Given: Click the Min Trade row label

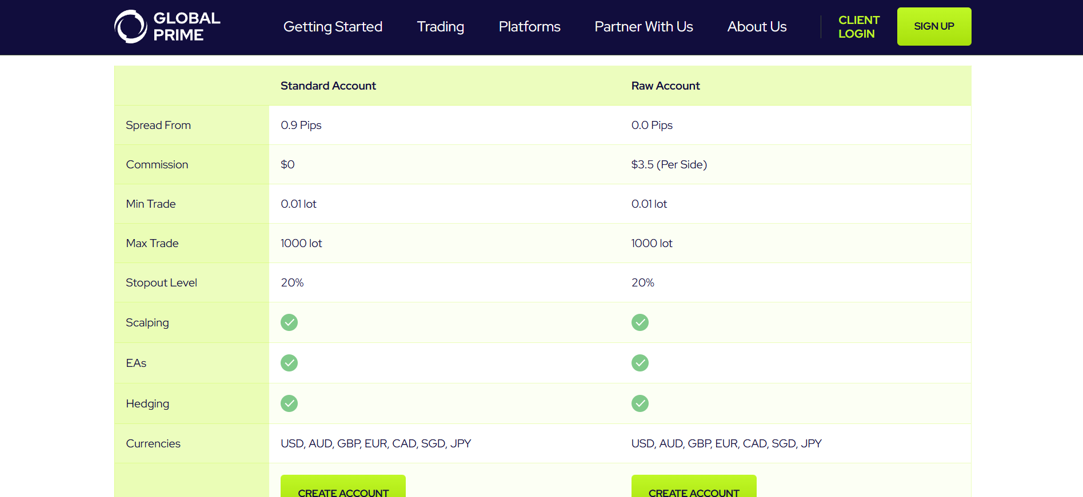Looking at the screenshot, I should coord(151,204).
